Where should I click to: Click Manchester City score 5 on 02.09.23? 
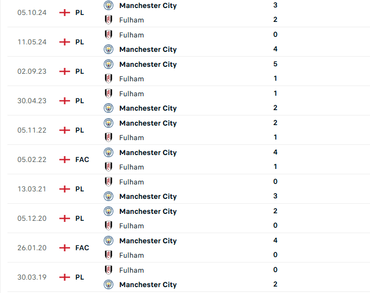275,64
